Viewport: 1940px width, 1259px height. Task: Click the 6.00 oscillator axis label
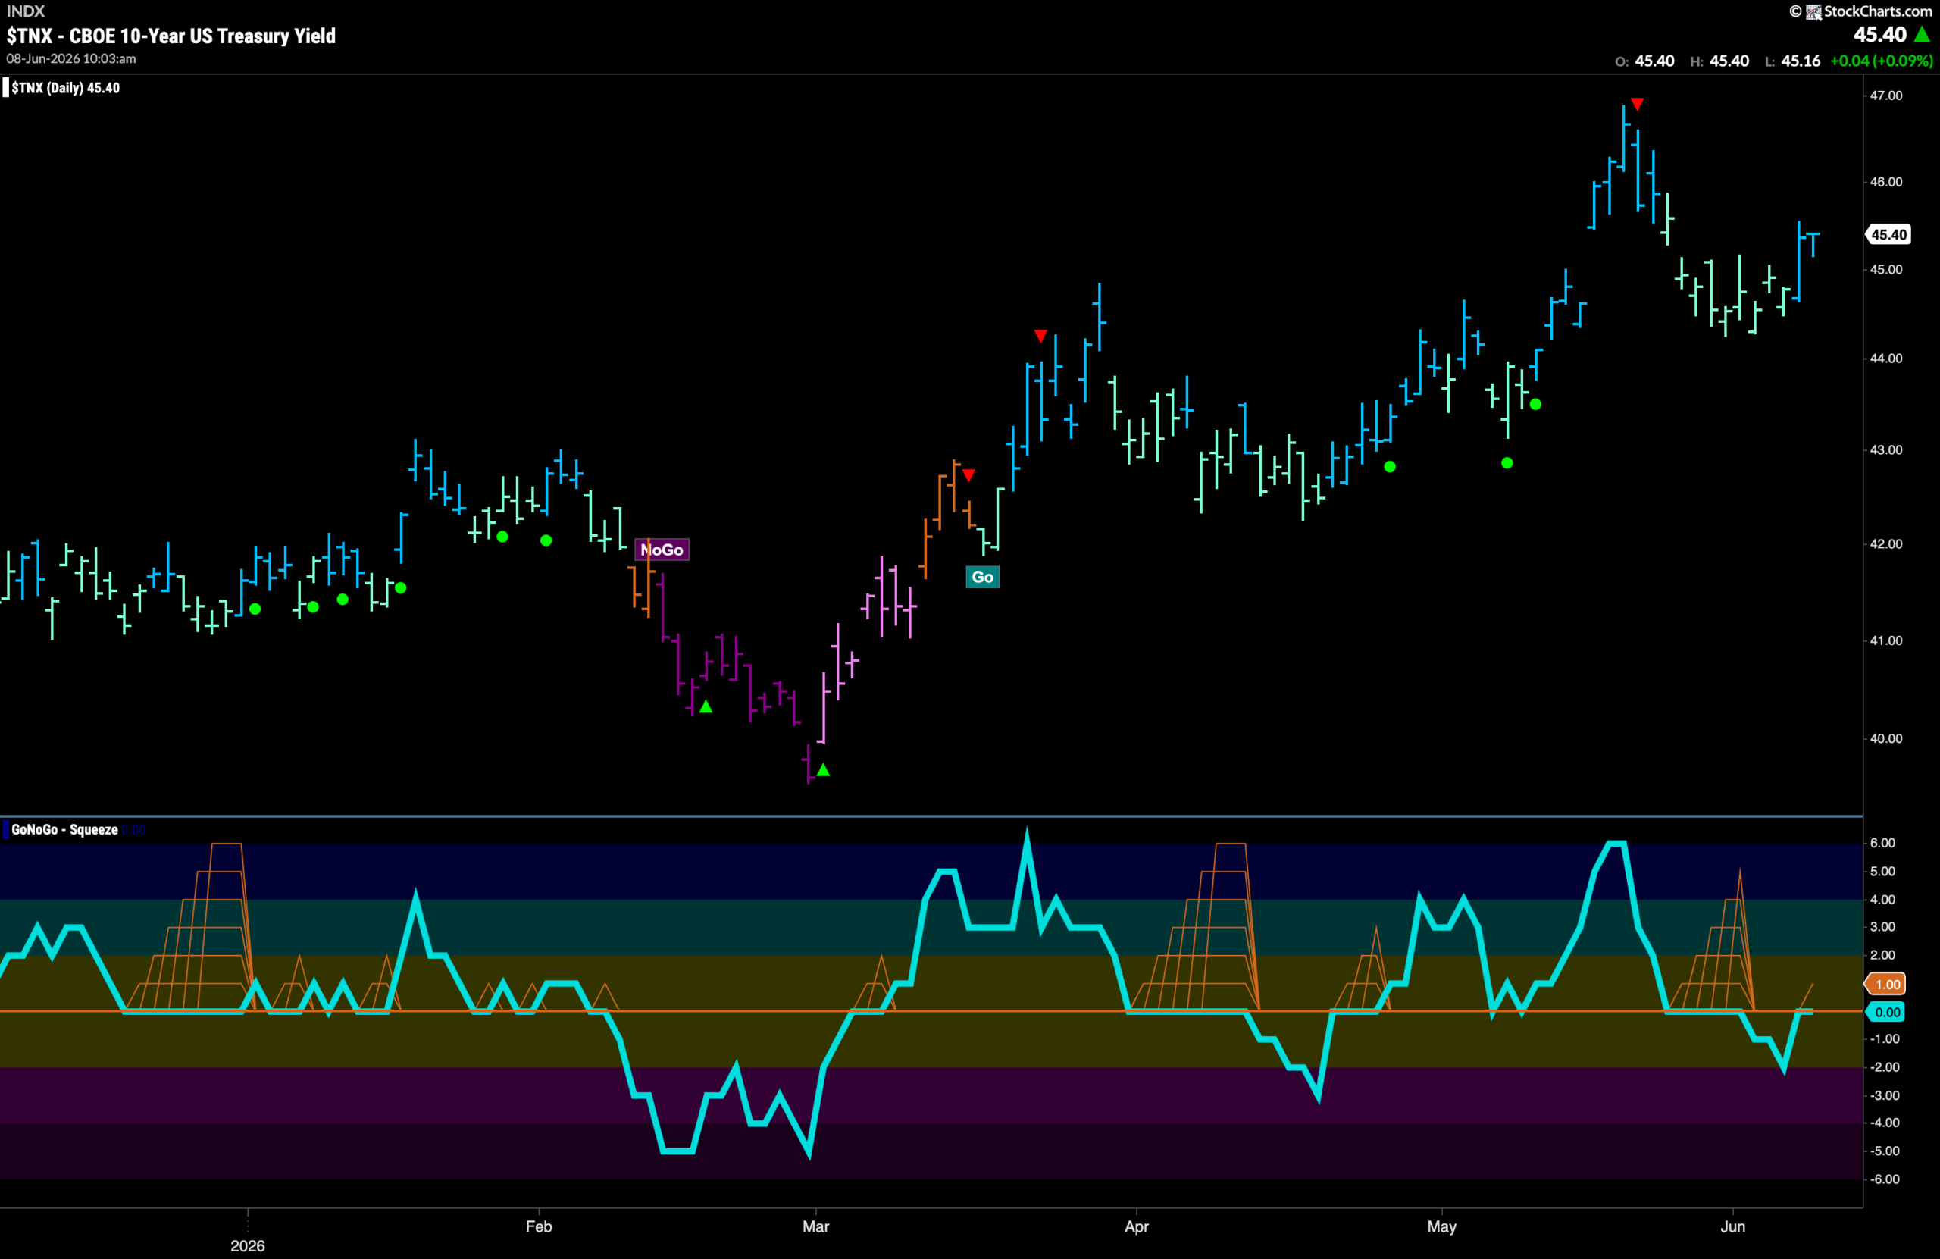pyautogui.click(x=1882, y=843)
